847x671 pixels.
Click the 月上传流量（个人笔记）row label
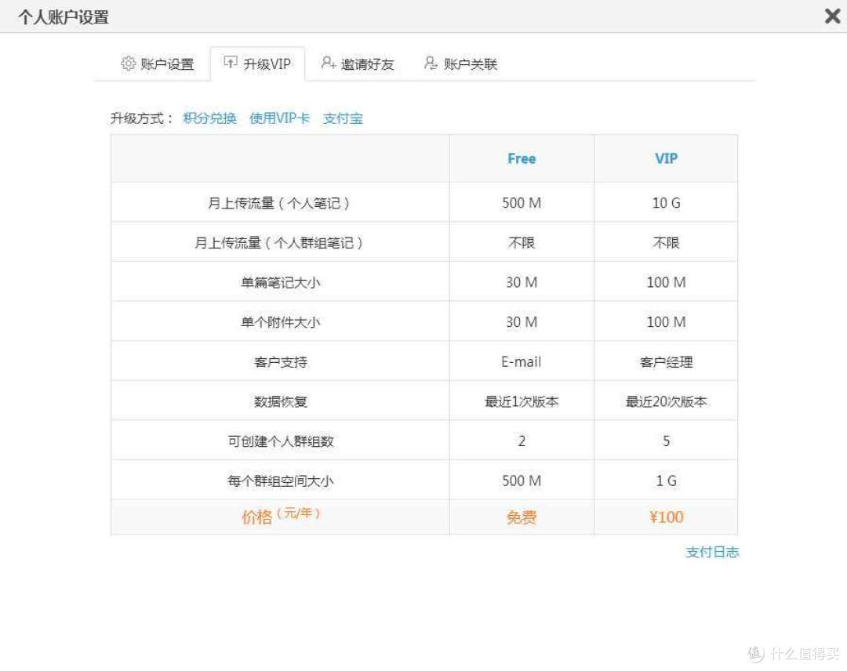click(280, 203)
